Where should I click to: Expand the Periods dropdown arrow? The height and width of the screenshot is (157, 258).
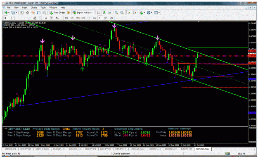coord(152,13)
